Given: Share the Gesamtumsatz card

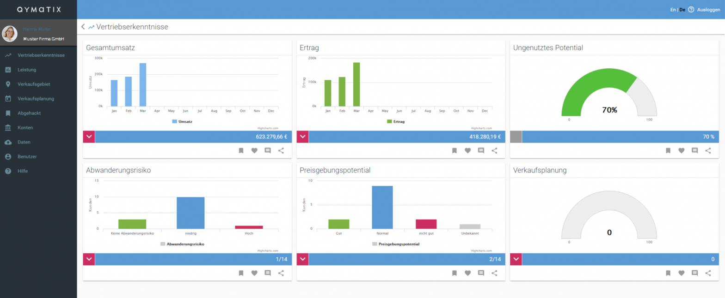Looking at the screenshot, I should tap(281, 150).
